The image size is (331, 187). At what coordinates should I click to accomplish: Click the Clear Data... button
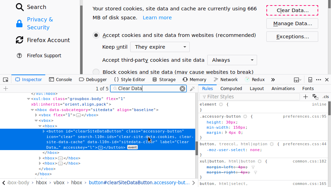click(292, 10)
